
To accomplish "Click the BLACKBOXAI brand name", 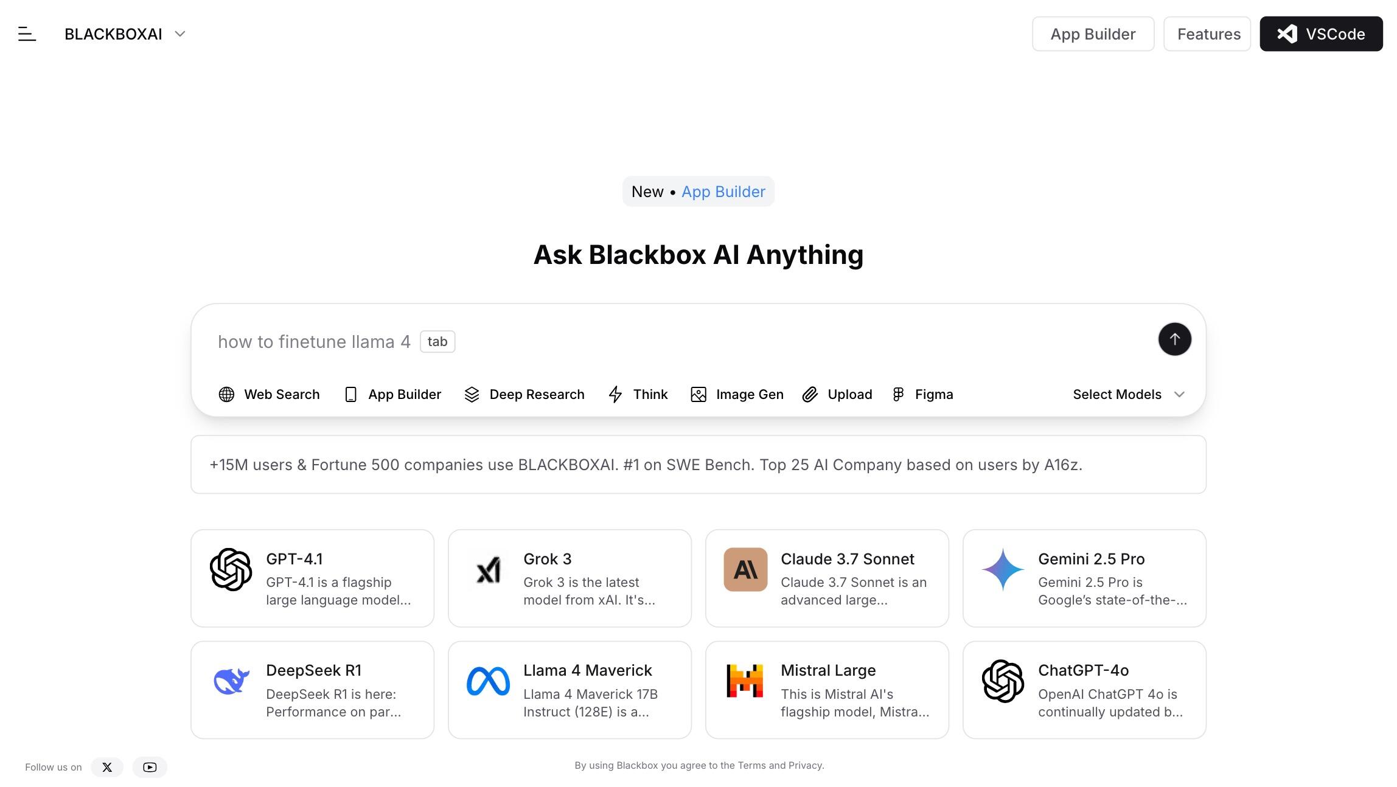I will (113, 34).
